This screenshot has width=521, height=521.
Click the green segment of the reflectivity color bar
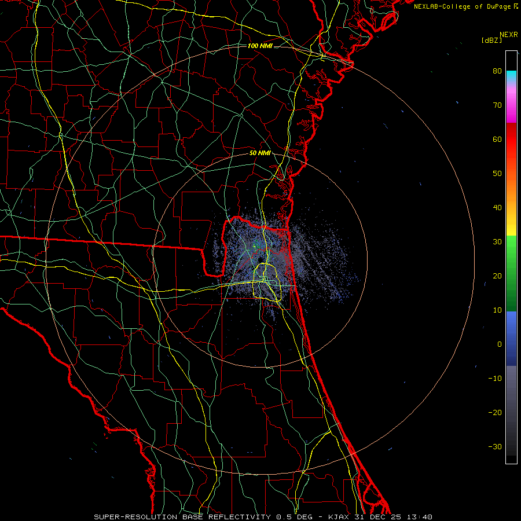pos(511,273)
